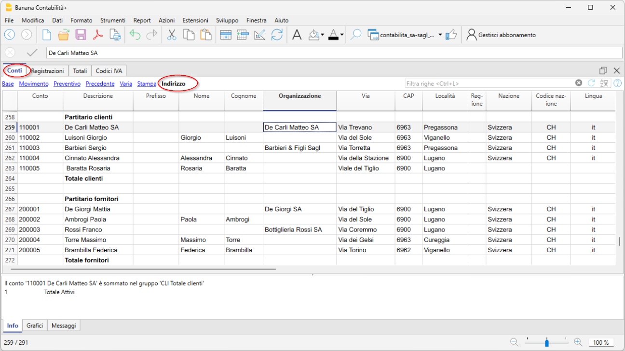Click the print preview icon

click(115, 35)
